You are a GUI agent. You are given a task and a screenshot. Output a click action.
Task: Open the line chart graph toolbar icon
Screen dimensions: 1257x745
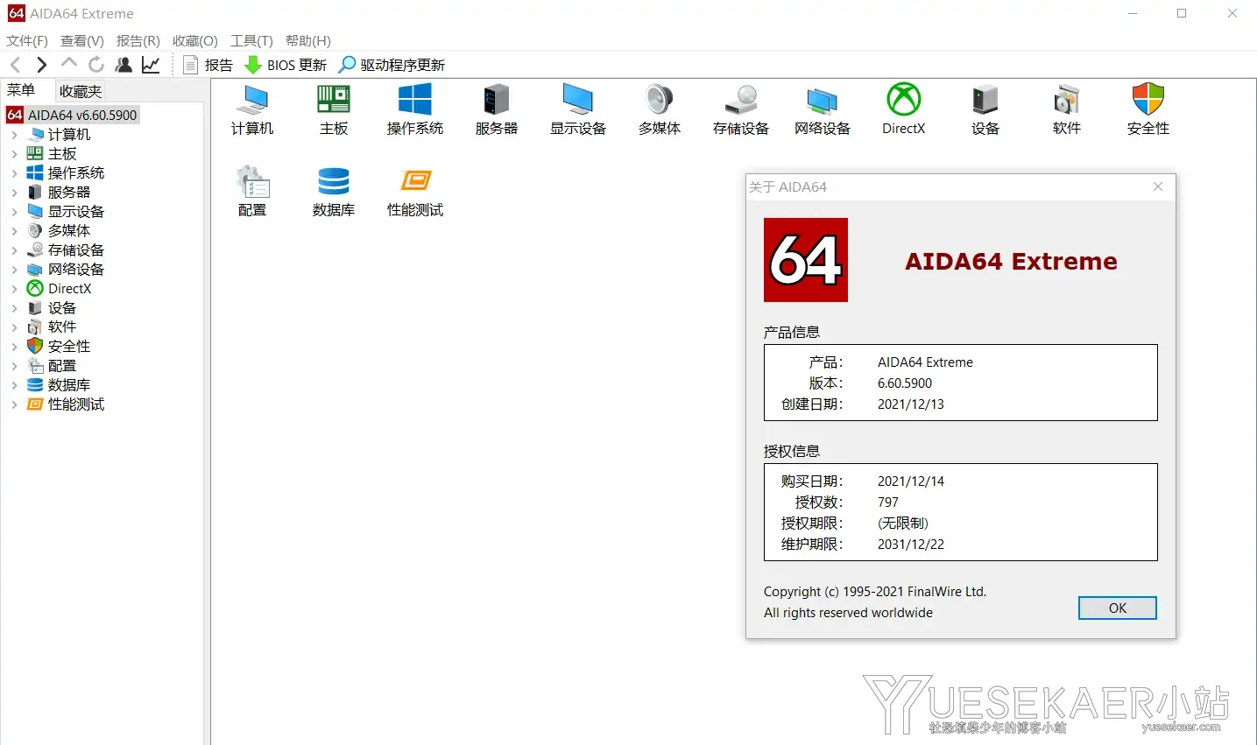coord(152,65)
